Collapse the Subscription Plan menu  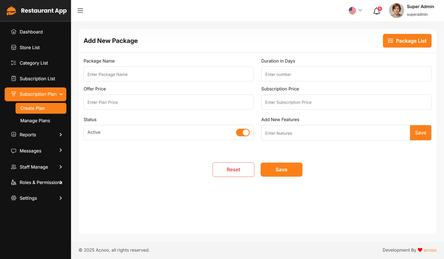click(61, 94)
